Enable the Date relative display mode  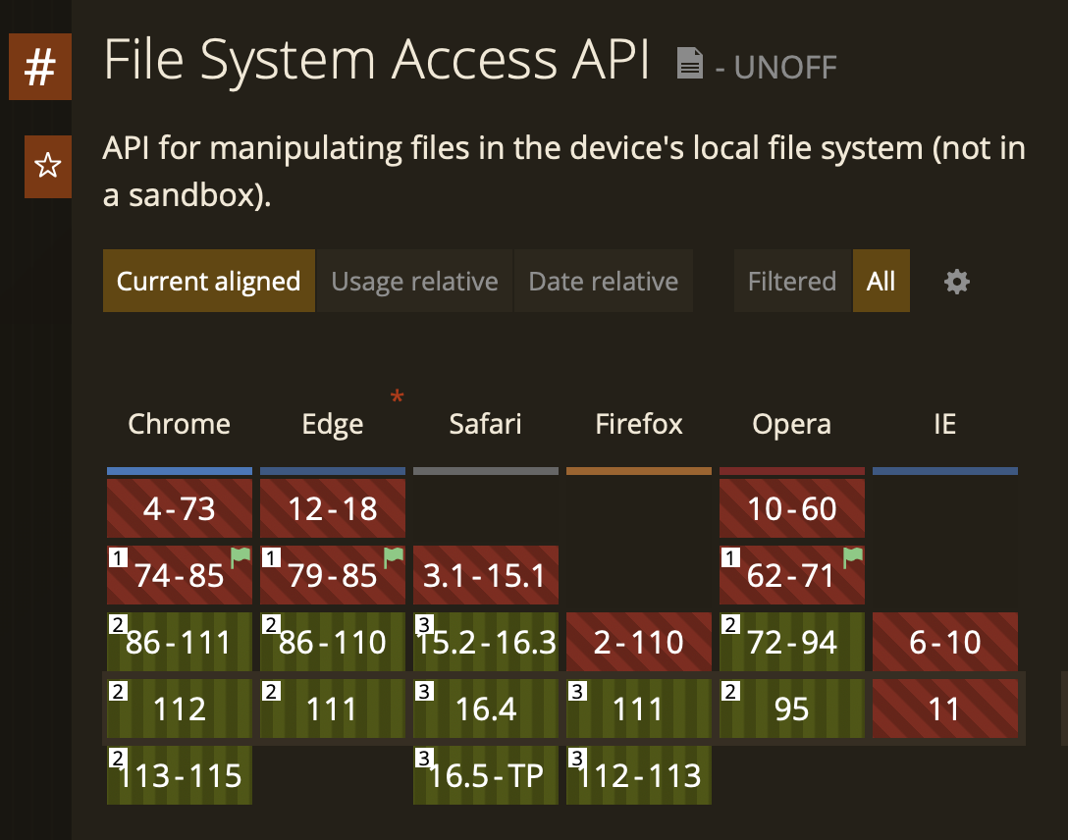603,281
